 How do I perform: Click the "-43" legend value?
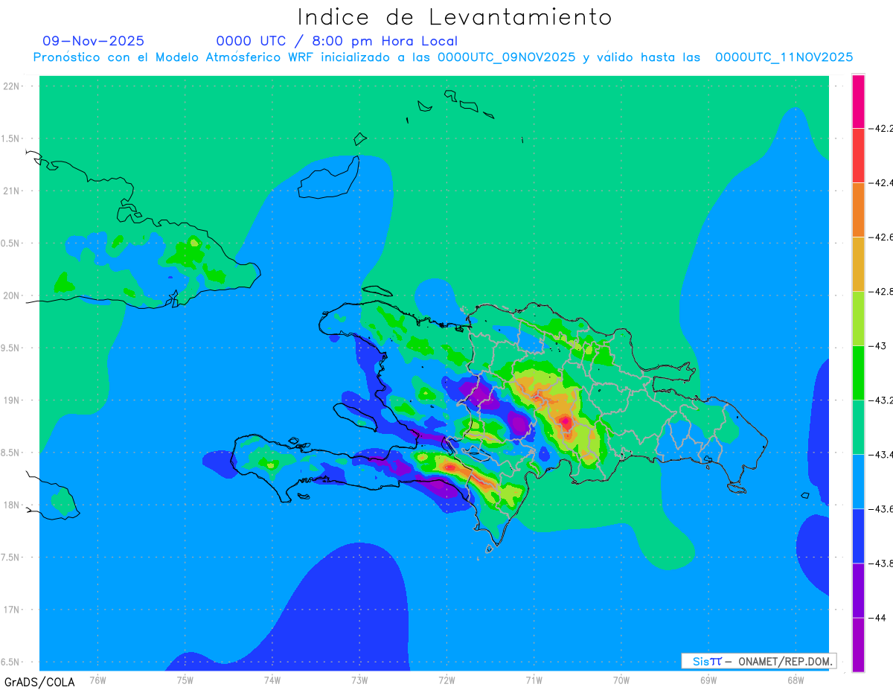click(x=879, y=346)
